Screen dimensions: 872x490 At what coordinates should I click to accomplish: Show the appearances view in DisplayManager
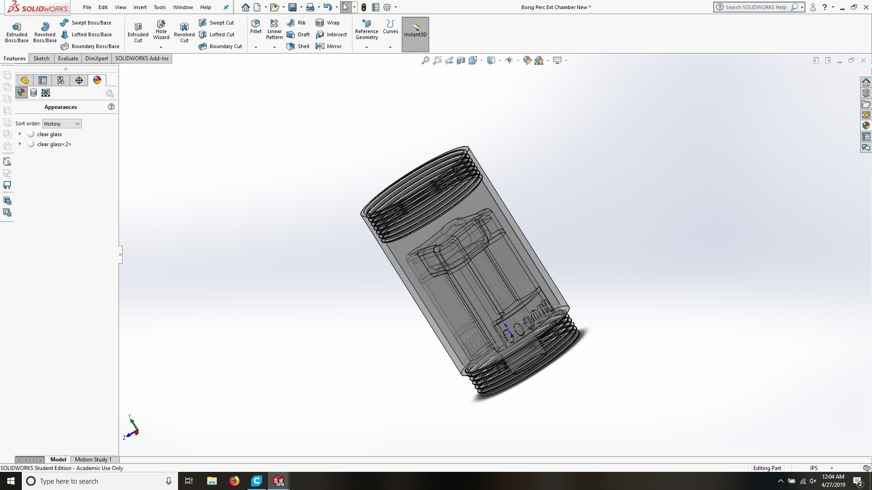[21, 93]
